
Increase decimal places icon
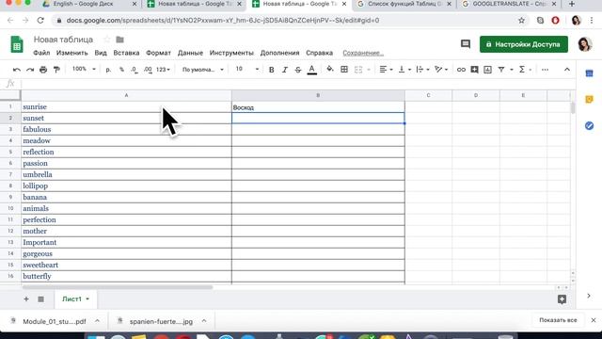pos(148,70)
